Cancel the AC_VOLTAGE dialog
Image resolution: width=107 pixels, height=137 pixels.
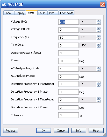pos(61,131)
